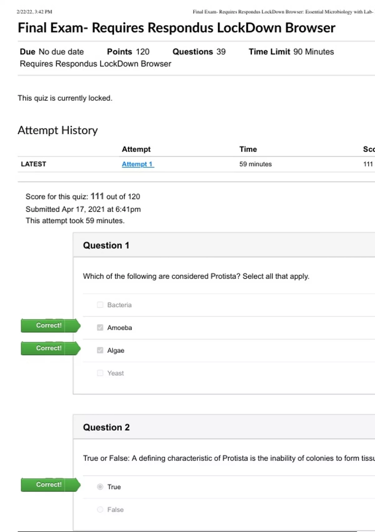Click the Correct! badge beside Amoeba

point(49,325)
